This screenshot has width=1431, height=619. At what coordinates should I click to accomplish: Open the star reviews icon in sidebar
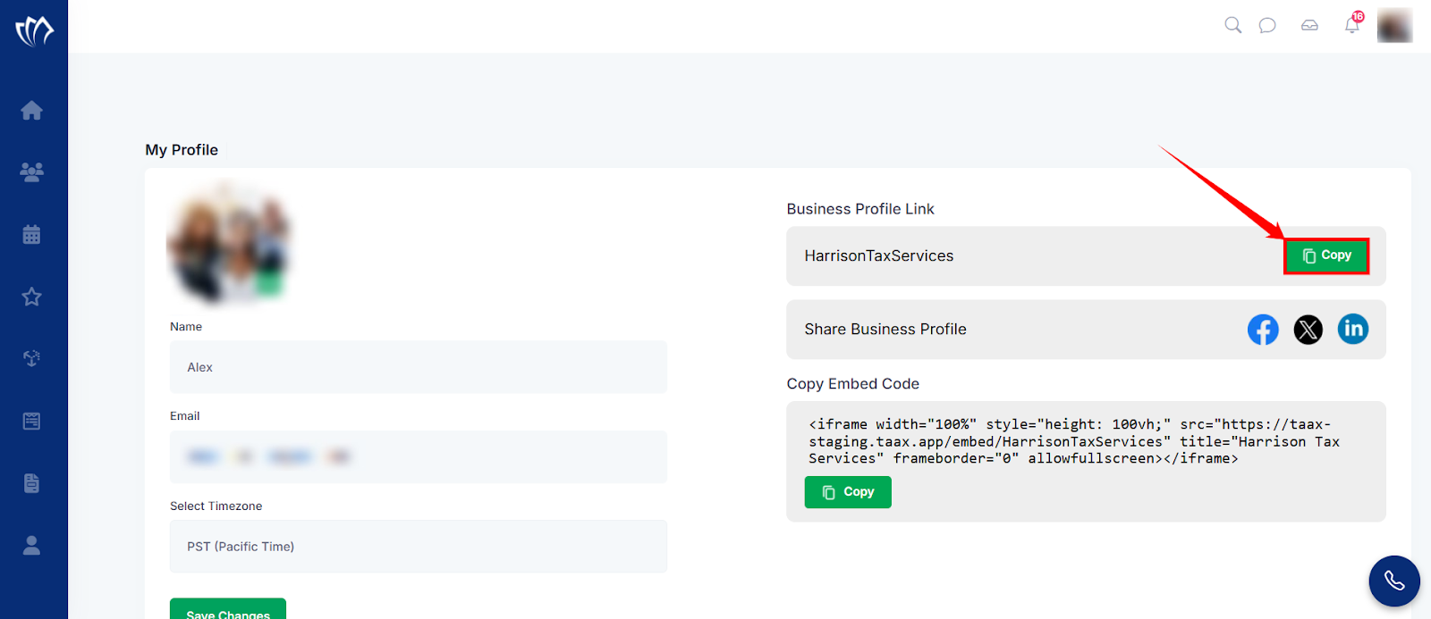click(x=32, y=297)
